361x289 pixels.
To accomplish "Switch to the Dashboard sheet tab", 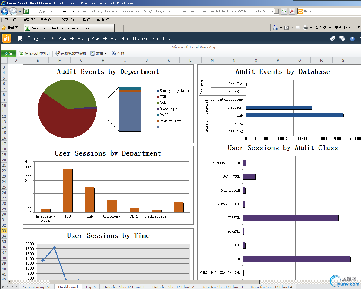I will click(68, 287).
